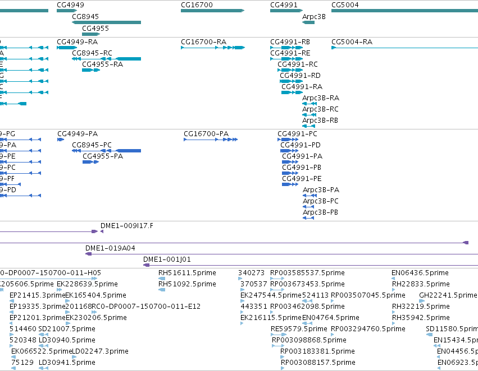Image resolution: width=478 pixels, height=371 pixels.
Task: Select transcript CG4991-RB
Action: 290,42
